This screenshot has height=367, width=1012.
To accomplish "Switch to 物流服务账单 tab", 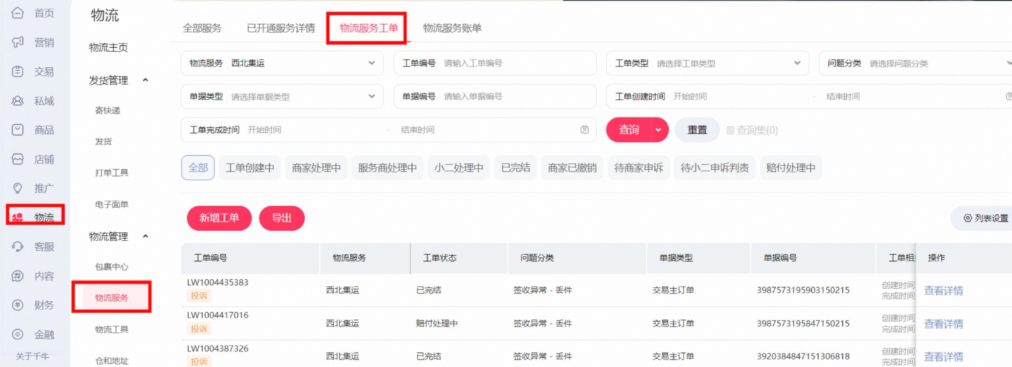I will [x=452, y=28].
